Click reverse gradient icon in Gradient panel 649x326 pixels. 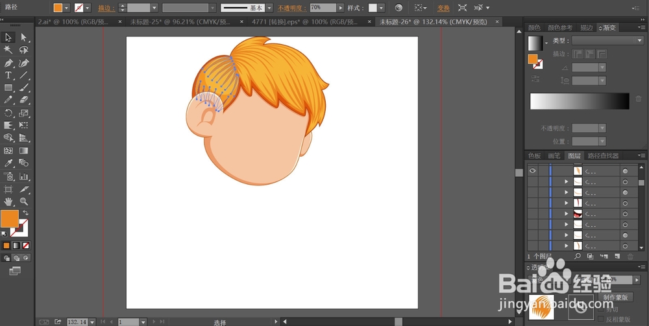coord(535,78)
